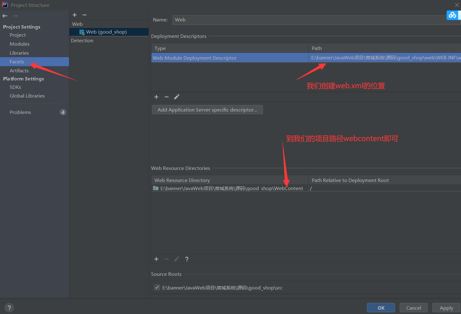This screenshot has height=314, width=461.
Task: Select the Web Module Deployment Descriptor row
Action: coord(230,58)
